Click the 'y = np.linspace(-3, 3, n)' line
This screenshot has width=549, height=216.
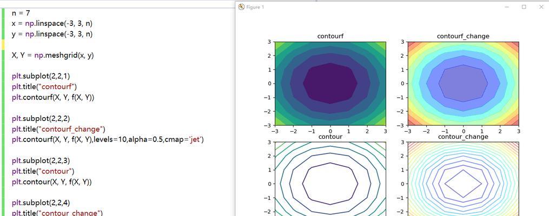click(x=52, y=34)
